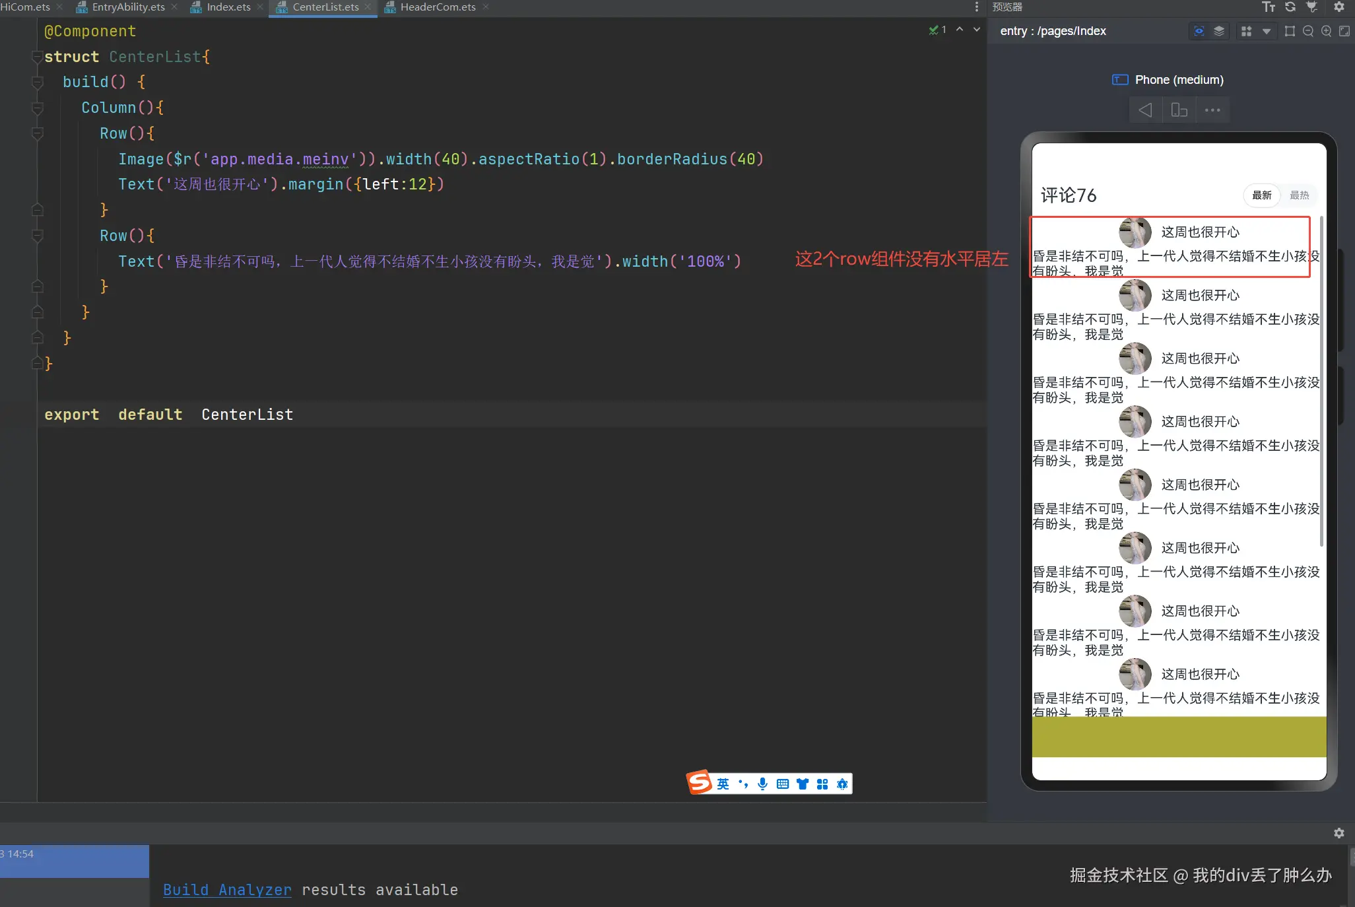Image resolution: width=1355 pixels, height=907 pixels.
Task: Switch to the HeaderCom.ets tab
Action: 437,7
